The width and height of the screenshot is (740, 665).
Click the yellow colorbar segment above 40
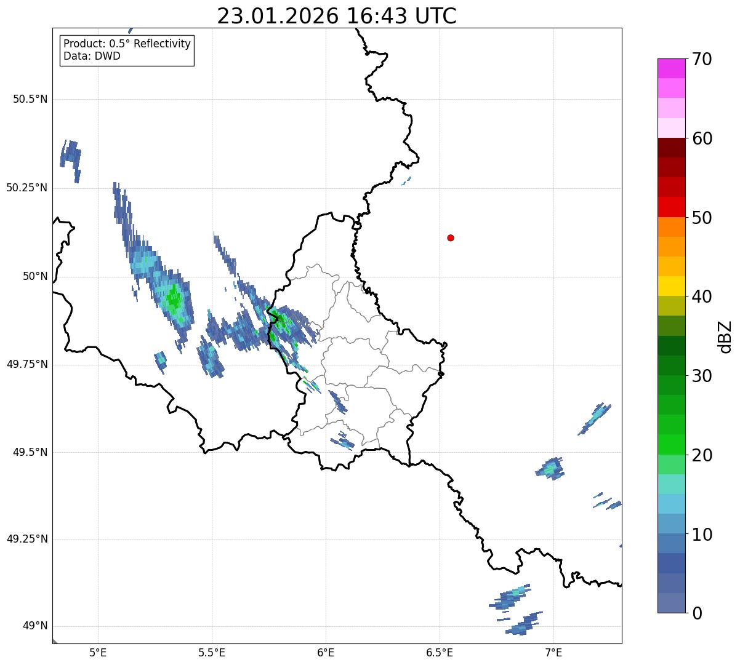pyautogui.click(x=671, y=286)
